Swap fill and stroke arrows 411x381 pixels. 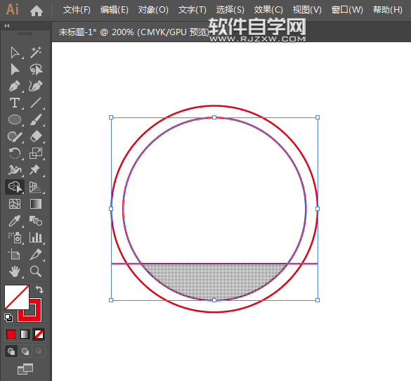coord(39,290)
